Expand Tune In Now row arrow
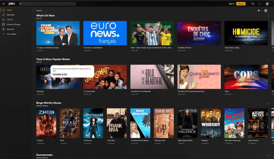The image size is (274, 159). (x=268, y=60)
